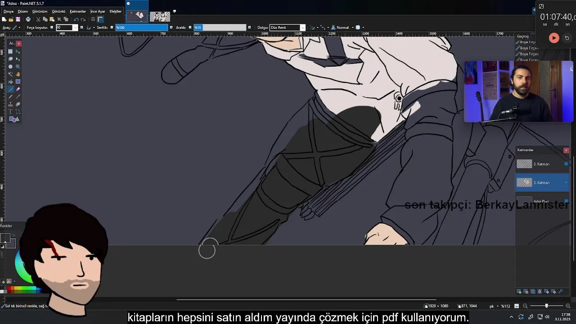
Task: Switch to the second image thumbnail tab
Action: 160,17
